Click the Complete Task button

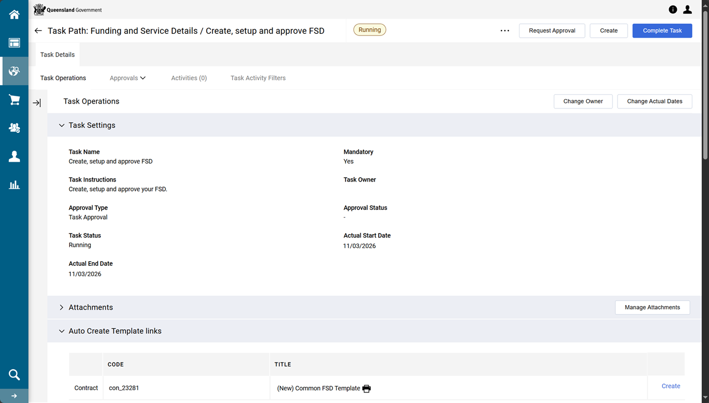[662, 31]
